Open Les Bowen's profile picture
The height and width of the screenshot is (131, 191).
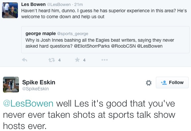(x=10, y=10)
